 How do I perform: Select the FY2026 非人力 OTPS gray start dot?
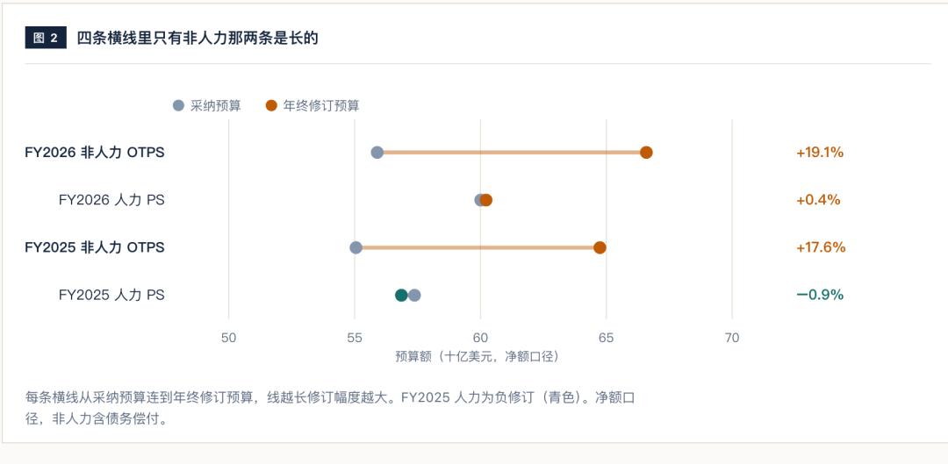(x=377, y=153)
